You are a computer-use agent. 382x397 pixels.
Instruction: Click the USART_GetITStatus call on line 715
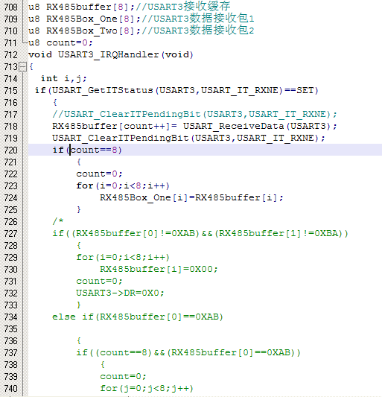(102, 90)
